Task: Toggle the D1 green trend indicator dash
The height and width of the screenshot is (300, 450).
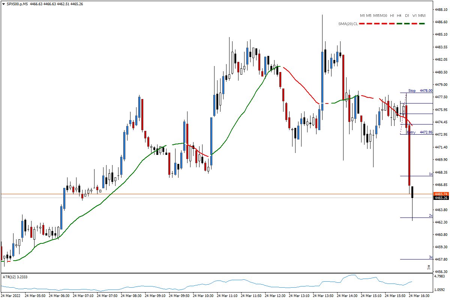Action: point(407,24)
